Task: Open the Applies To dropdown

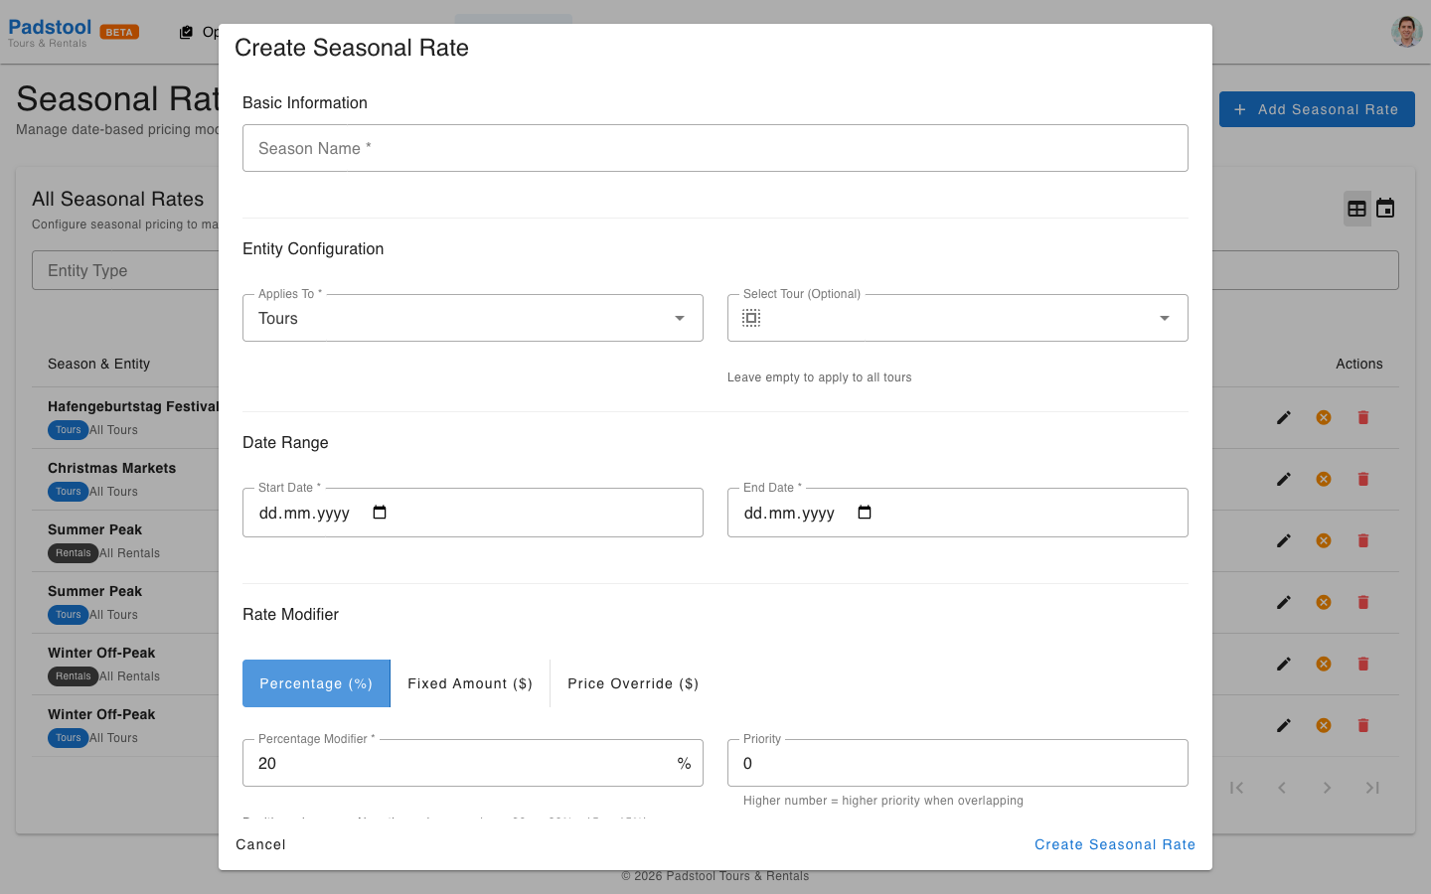Action: click(473, 318)
